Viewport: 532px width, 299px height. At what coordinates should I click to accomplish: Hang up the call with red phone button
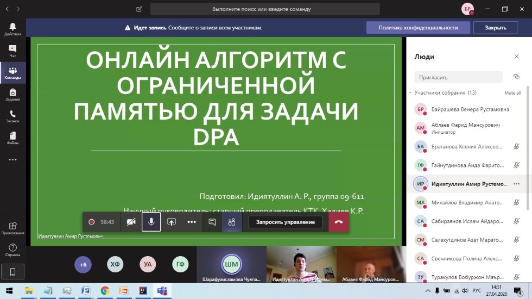[339, 222]
